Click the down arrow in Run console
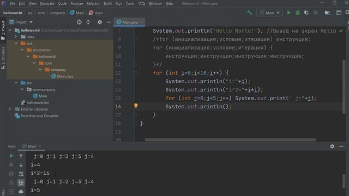 point(21,165)
